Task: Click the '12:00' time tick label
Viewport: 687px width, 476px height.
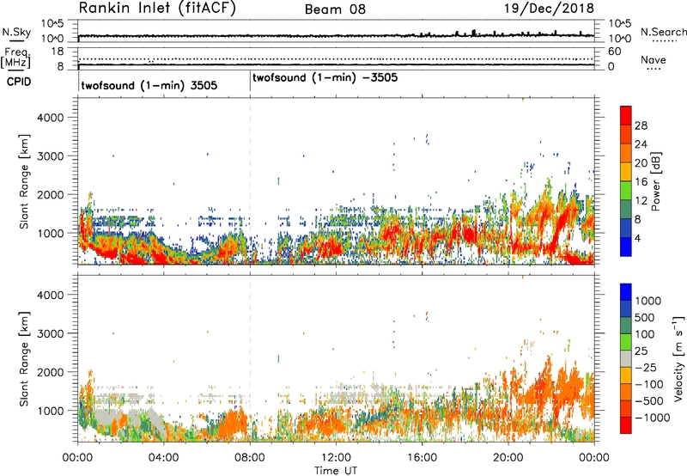Action: [x=336, y=458]
